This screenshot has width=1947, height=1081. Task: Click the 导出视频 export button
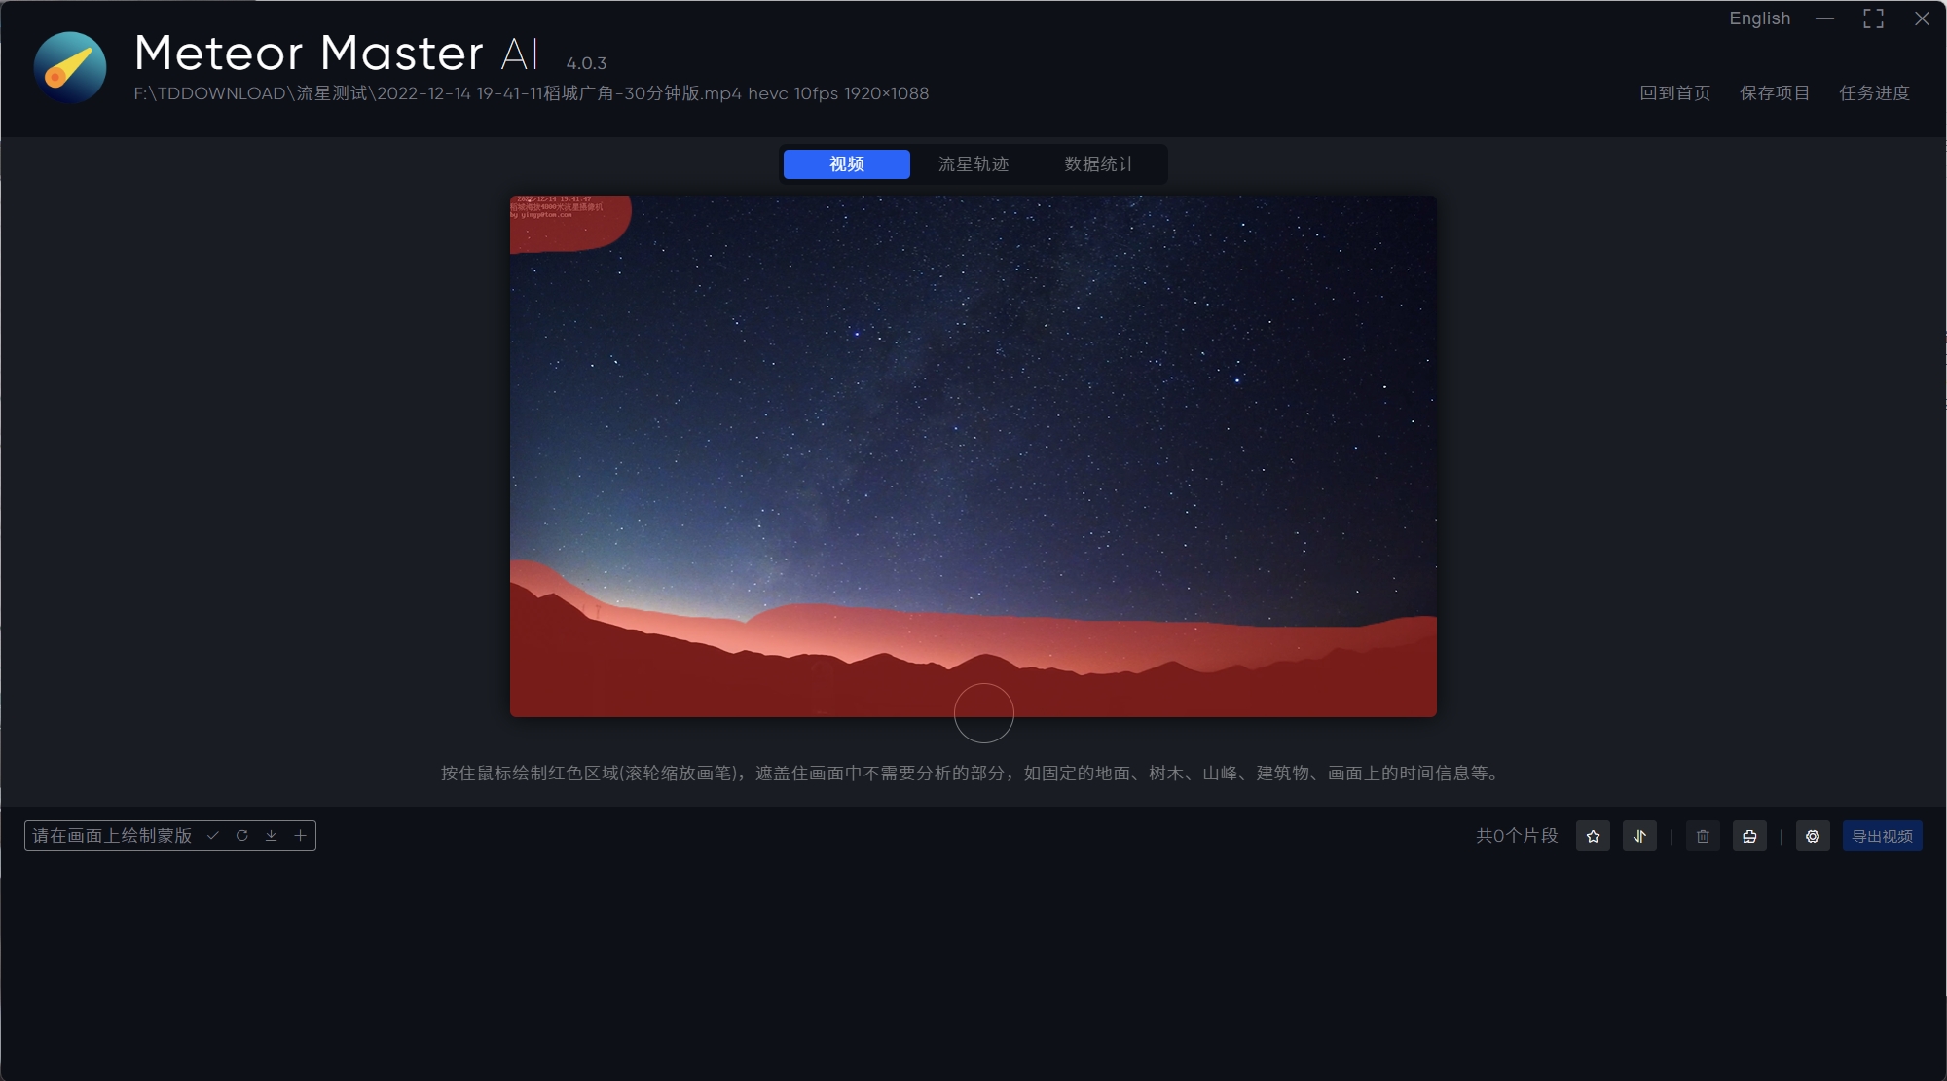(1882, 837)
